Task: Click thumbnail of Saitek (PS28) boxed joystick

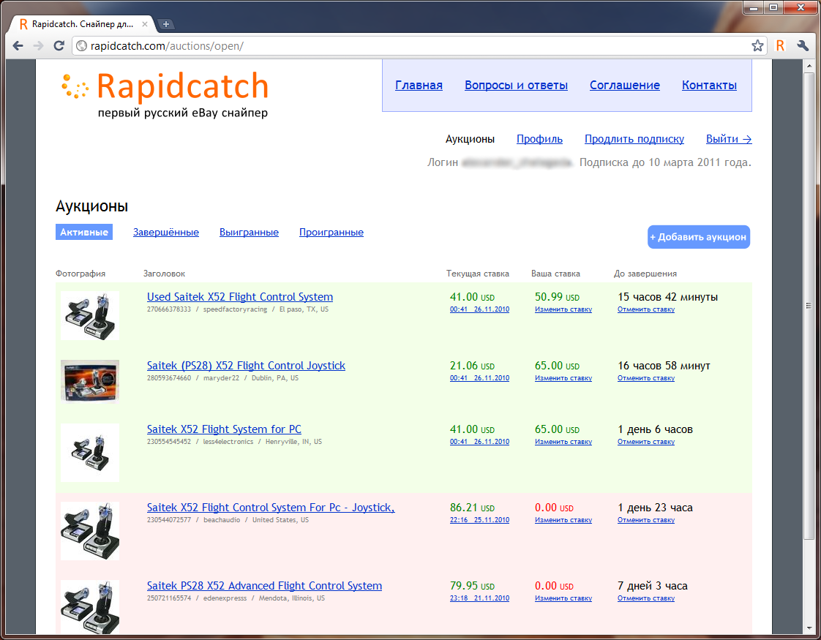Action: coord(90,382)
